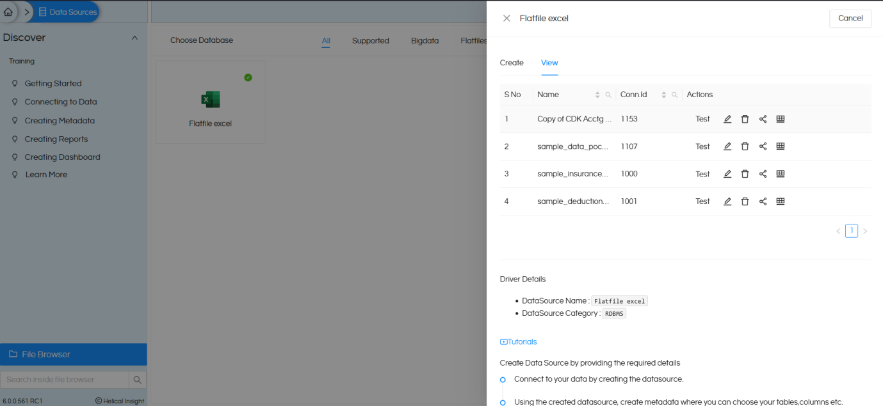This screenshot has width=883, height=406.
Task: Search in Conn.Id column
Action: pyautogui.click(x=674, y=95)
